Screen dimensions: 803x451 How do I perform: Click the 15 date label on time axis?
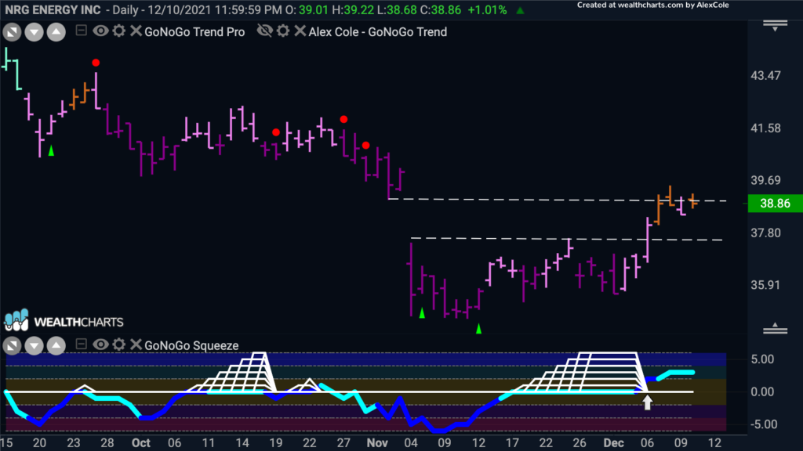pyautogui.click(x=6, y=443)
